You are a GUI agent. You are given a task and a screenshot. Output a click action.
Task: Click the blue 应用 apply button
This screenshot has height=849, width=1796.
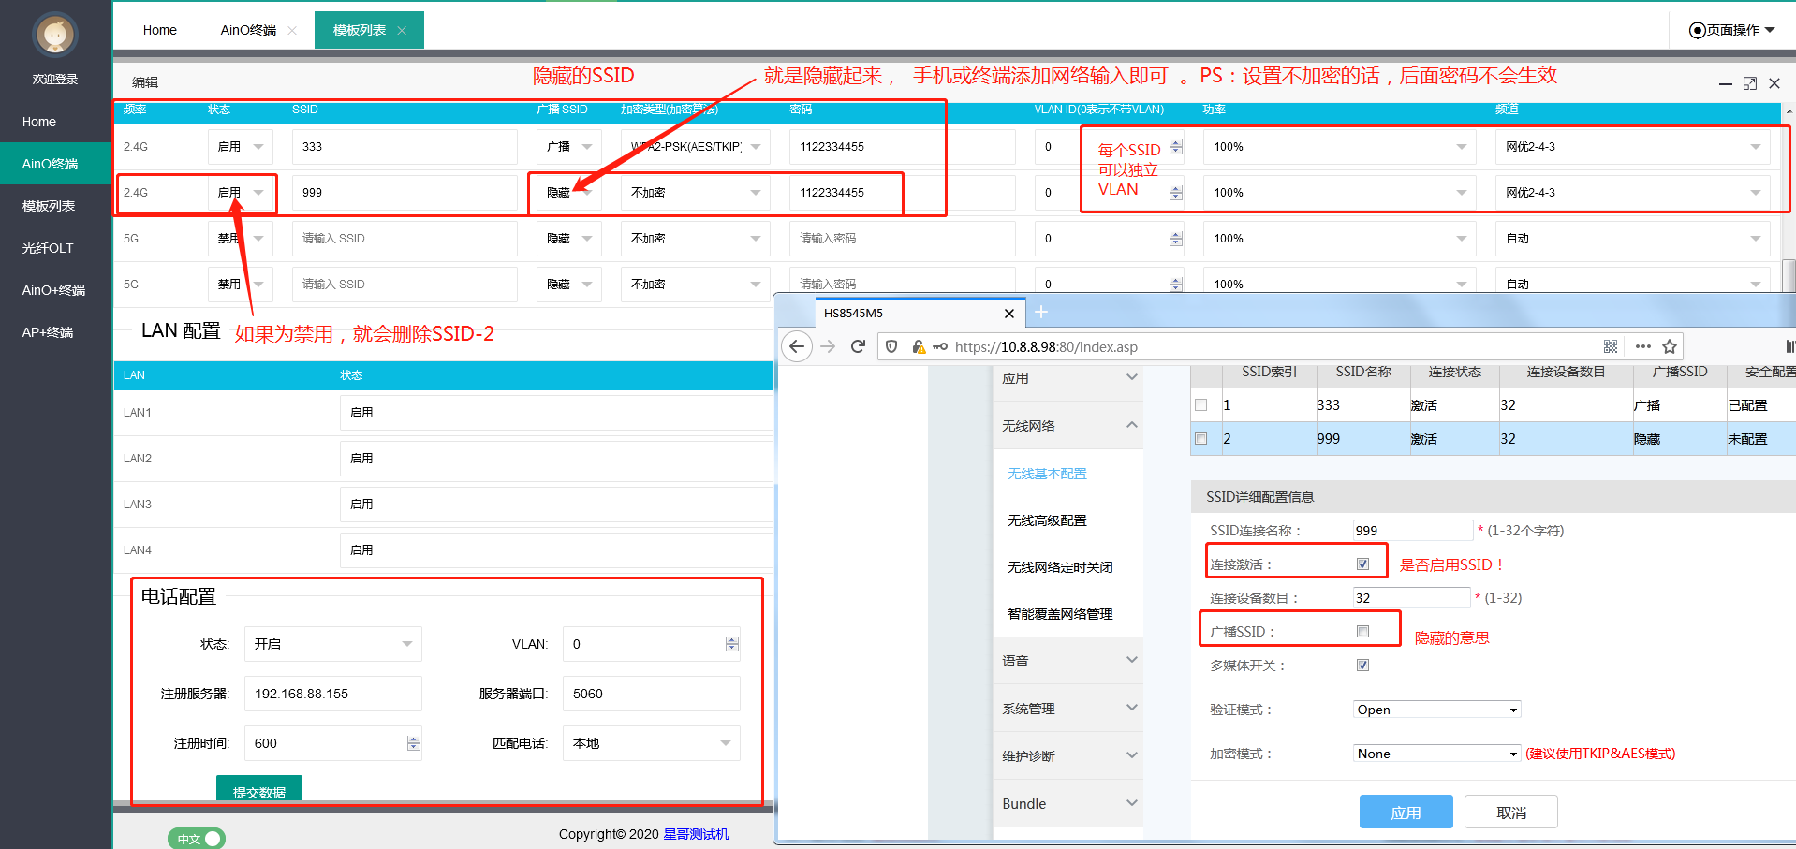tap(1406, 812)
